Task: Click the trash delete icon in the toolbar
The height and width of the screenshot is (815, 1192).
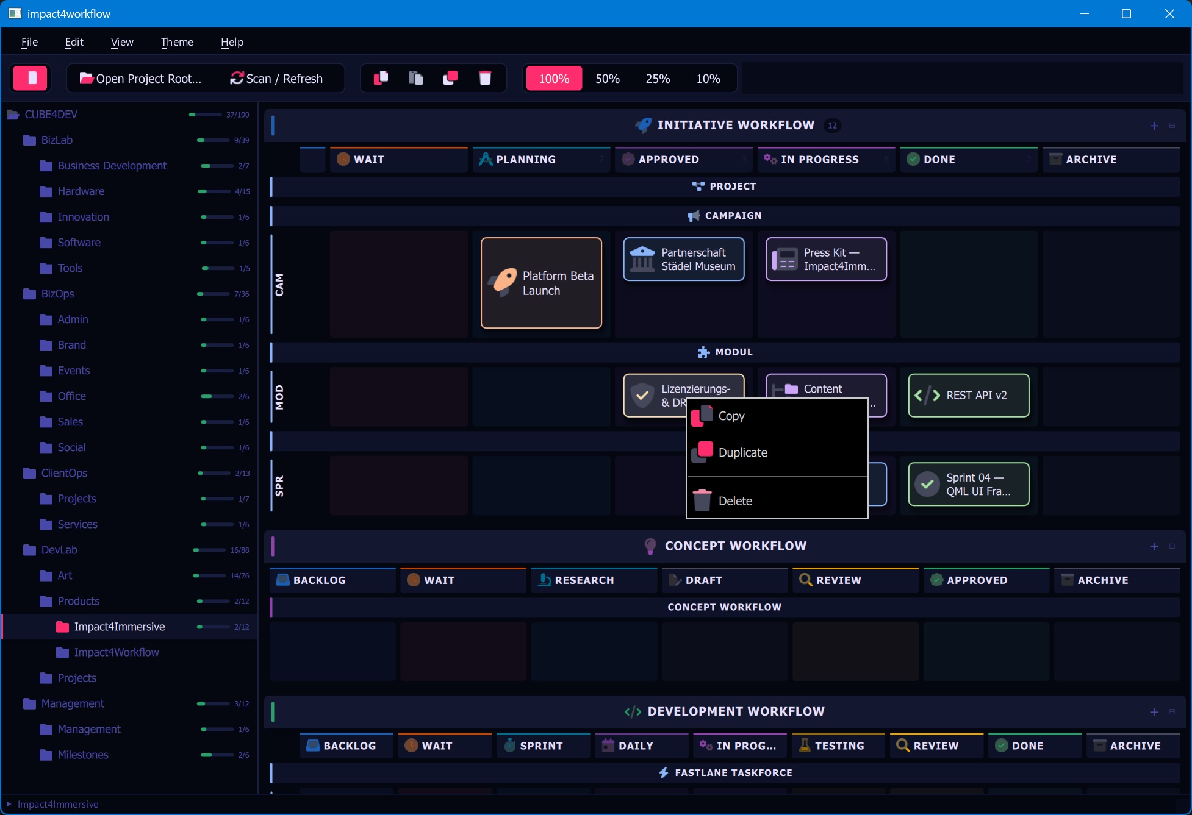Action: (485, 78)
